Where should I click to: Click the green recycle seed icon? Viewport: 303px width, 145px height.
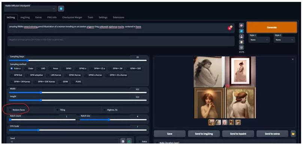[x=129, y=141]
